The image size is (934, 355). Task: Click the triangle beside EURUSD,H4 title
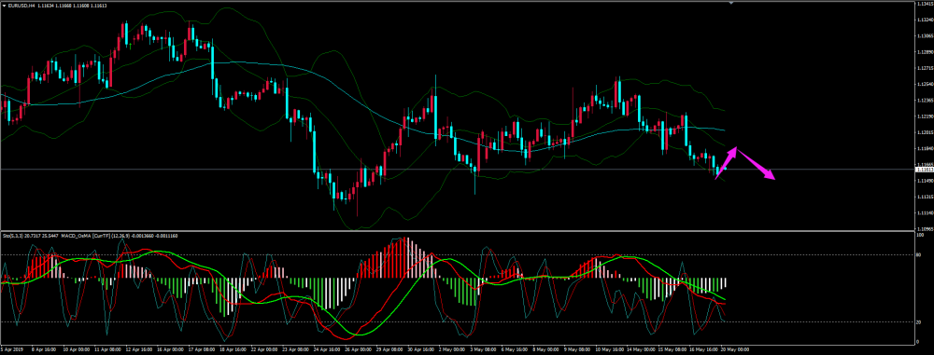click(x=4, y=6)
